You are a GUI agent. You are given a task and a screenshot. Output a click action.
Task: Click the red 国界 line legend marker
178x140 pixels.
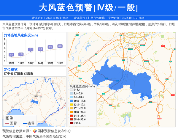pos(7,123)
